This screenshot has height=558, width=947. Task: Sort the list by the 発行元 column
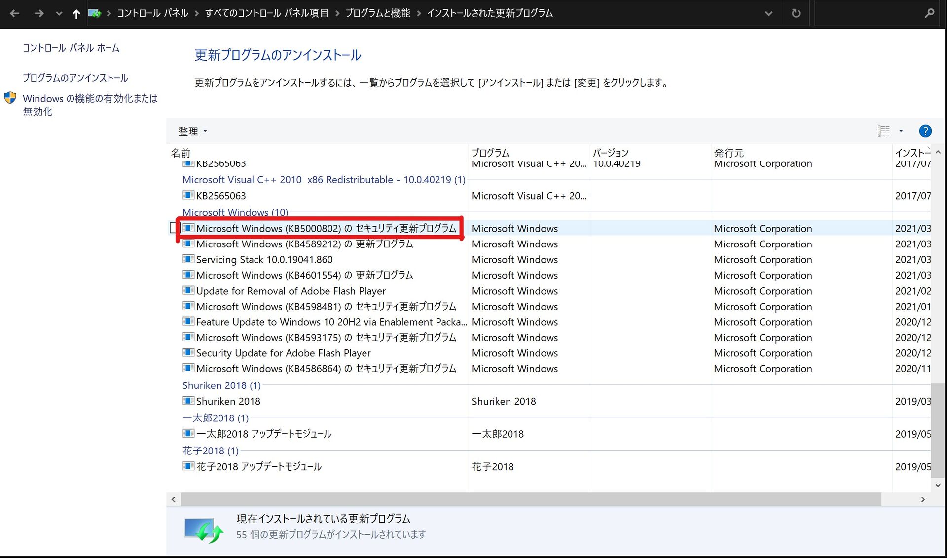[x=728, y=153]
